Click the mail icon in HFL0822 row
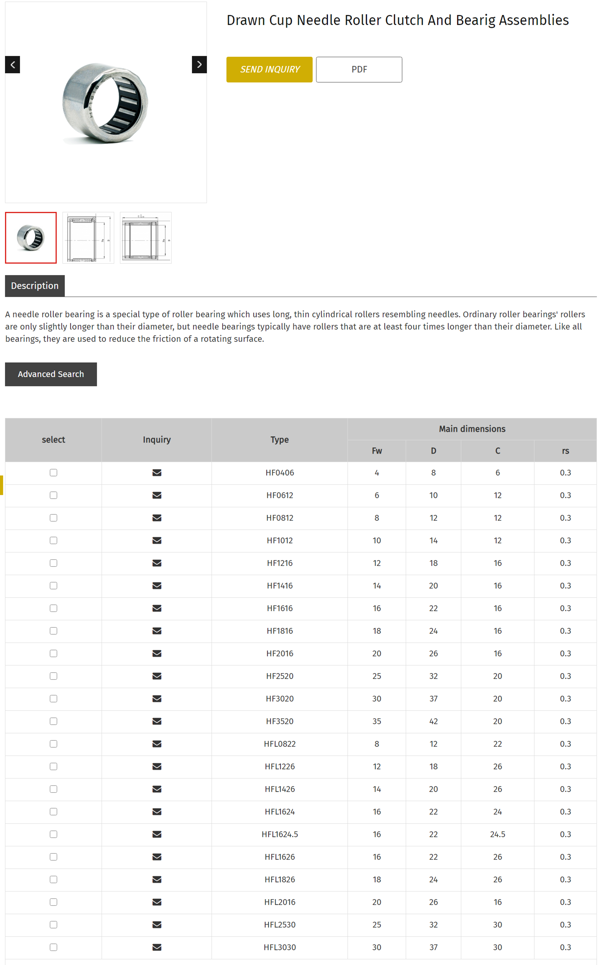 [x=157, y=744]
